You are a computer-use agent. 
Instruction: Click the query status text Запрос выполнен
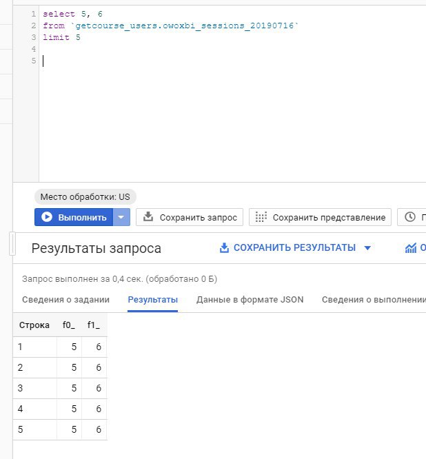coord(119,278)
